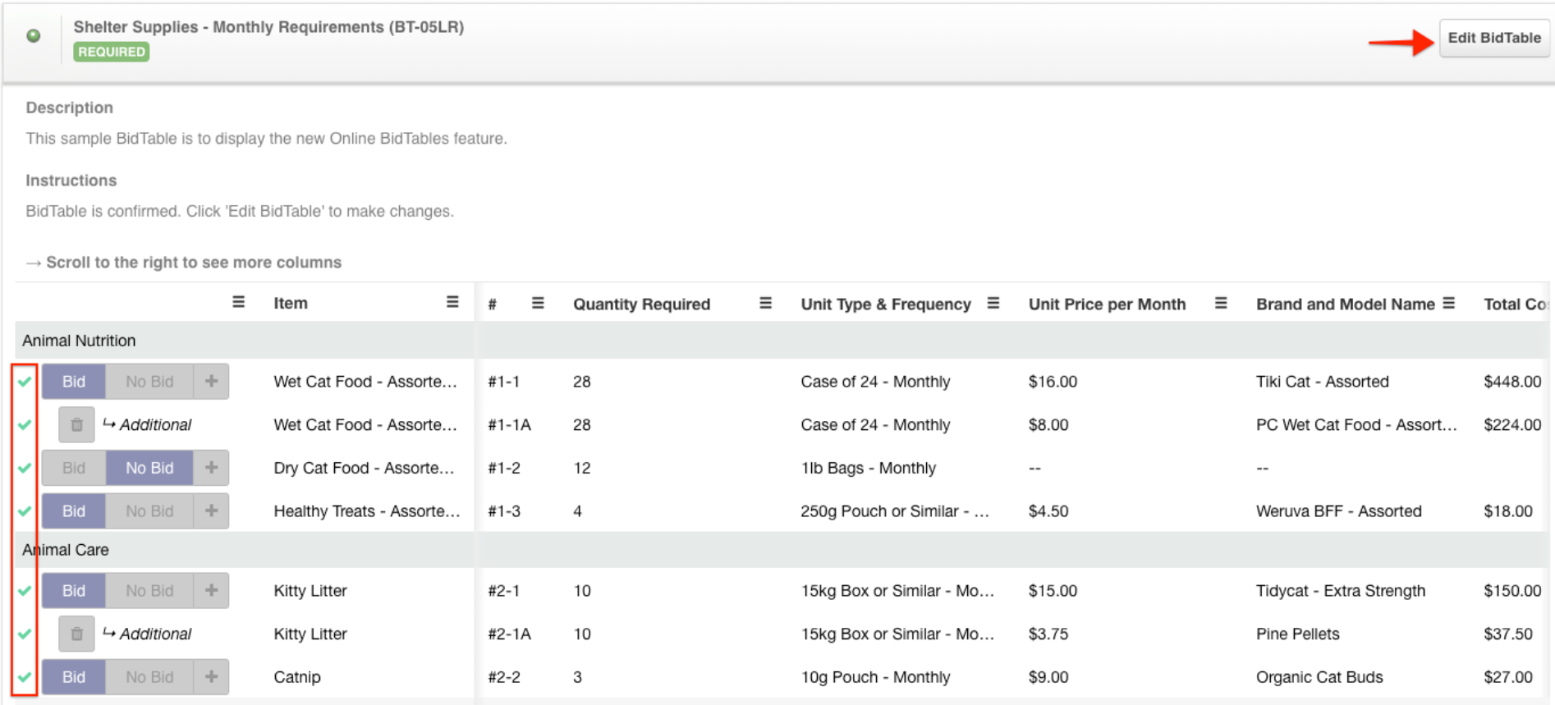Image resolution: width=1555 pixels, height=705 pixels.
Task: Click Unit Price per Month header
Action: tap(1107, 304)
